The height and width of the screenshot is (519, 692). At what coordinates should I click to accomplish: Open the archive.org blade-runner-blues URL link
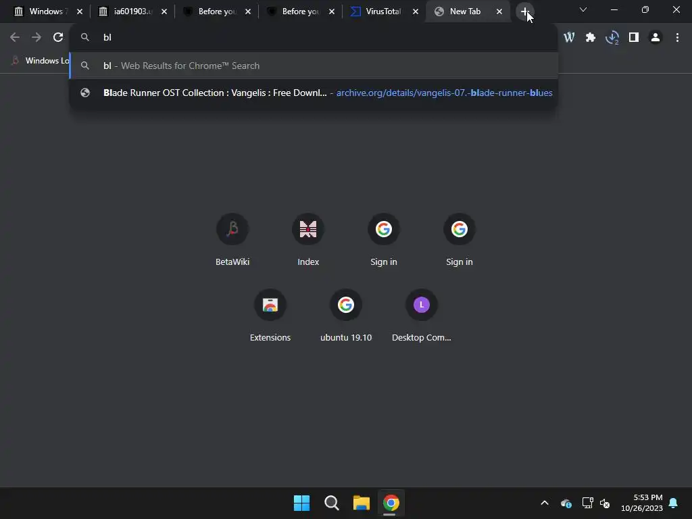point(444,93)
